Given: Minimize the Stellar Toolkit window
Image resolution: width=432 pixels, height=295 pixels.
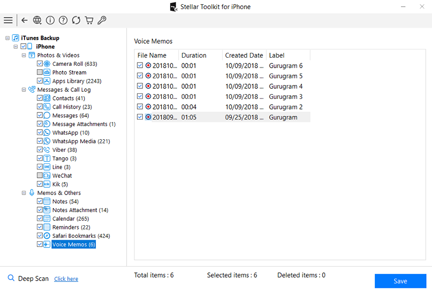Looking at the screenshot, I should 403,7.
